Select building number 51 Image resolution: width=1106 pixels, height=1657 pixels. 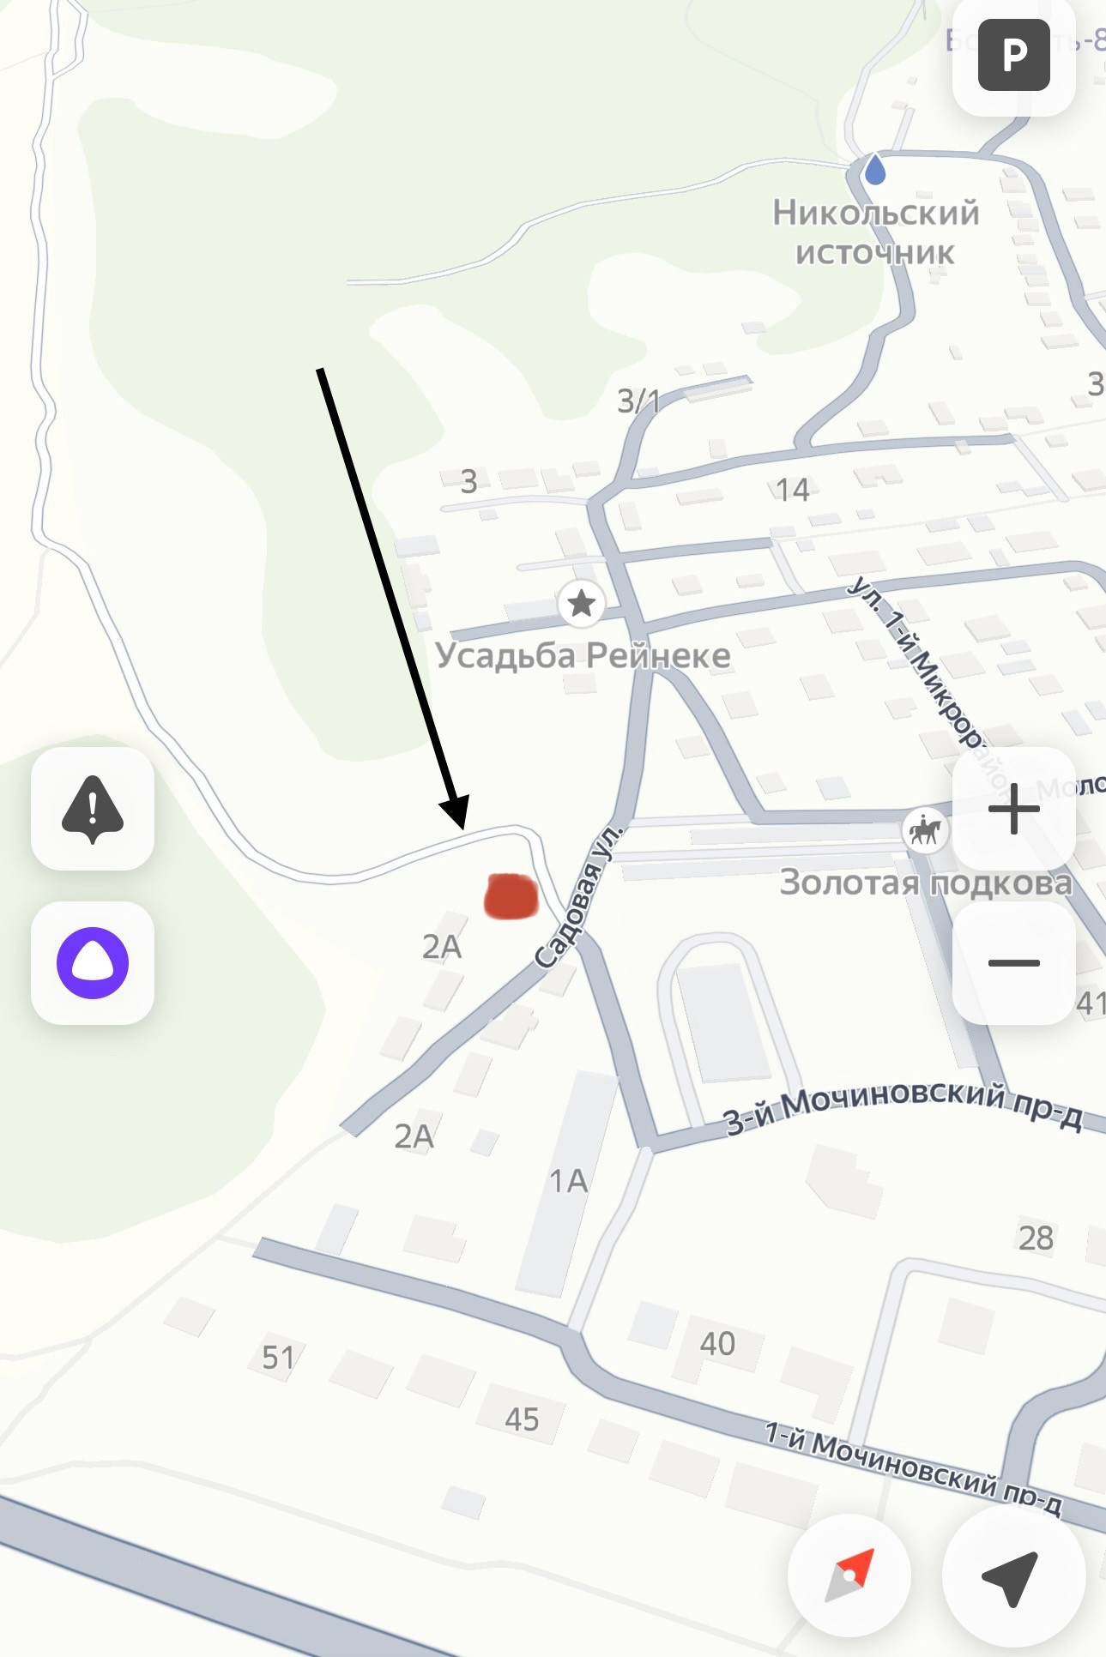pyautogui.click(x=278, y=1358)
